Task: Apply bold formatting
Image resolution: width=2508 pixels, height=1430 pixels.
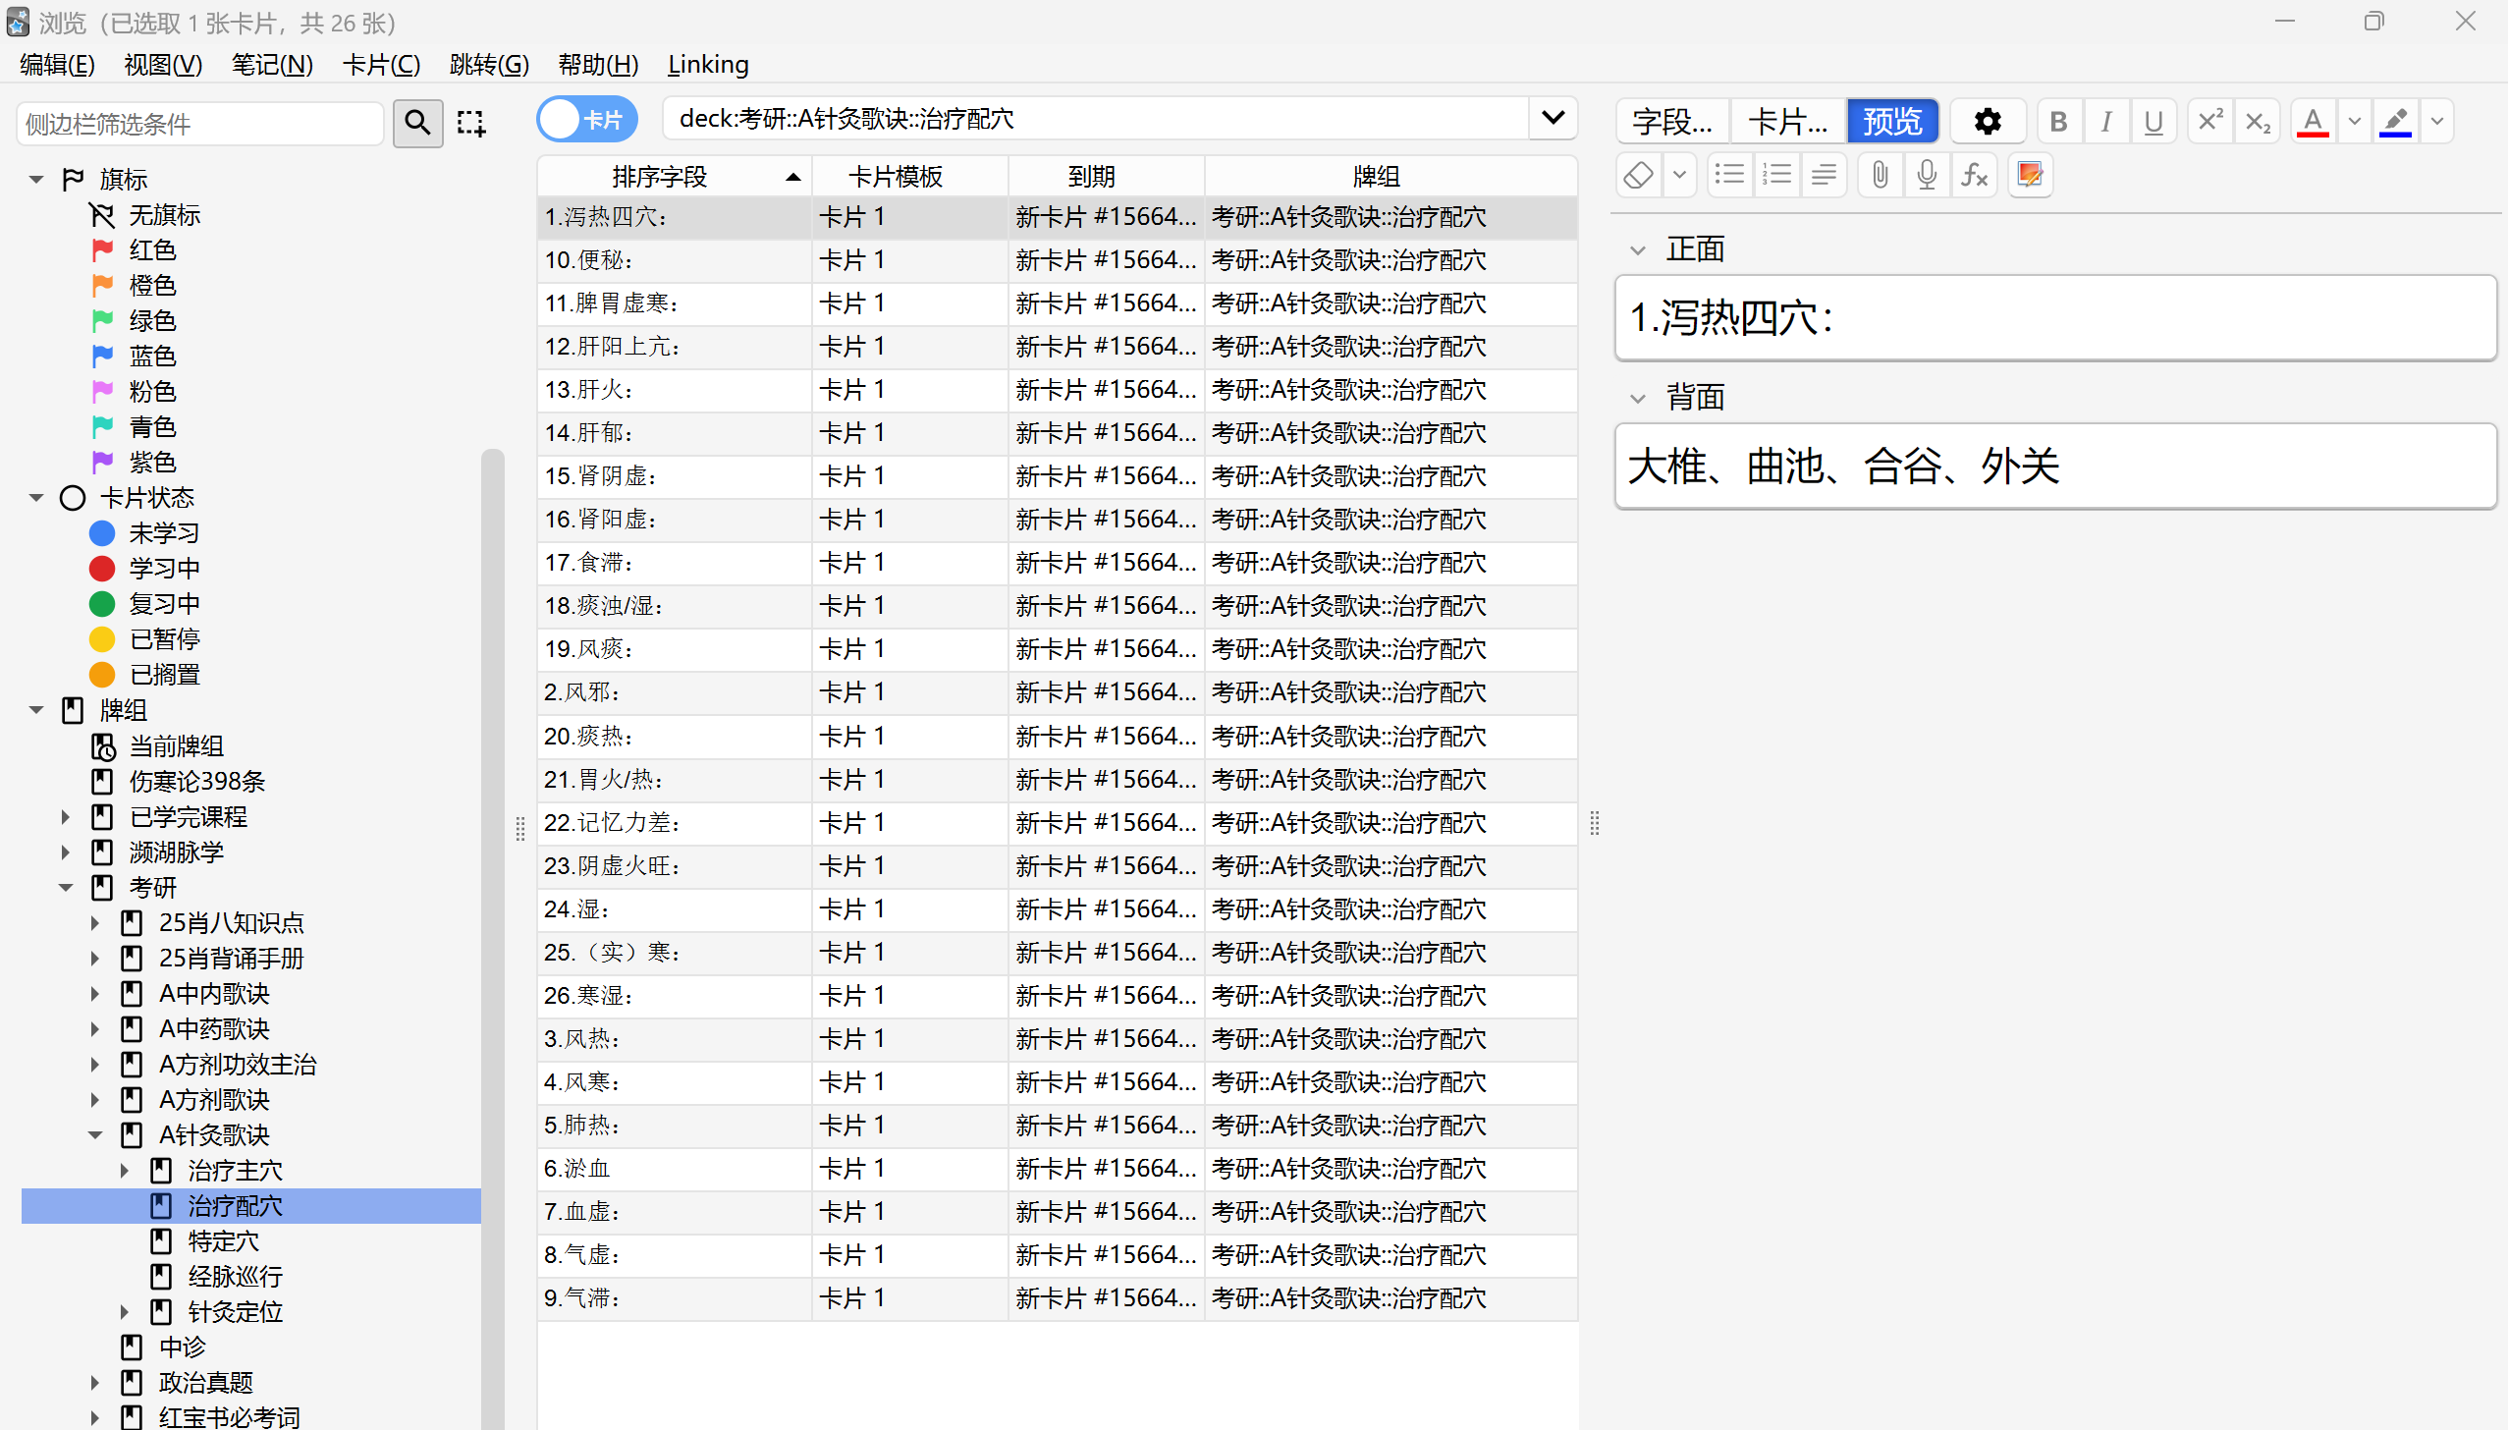Action: click(2059, 122)
